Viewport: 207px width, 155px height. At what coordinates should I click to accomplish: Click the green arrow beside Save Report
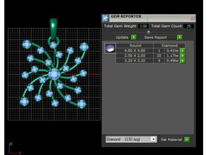click(x=180, y=37)
